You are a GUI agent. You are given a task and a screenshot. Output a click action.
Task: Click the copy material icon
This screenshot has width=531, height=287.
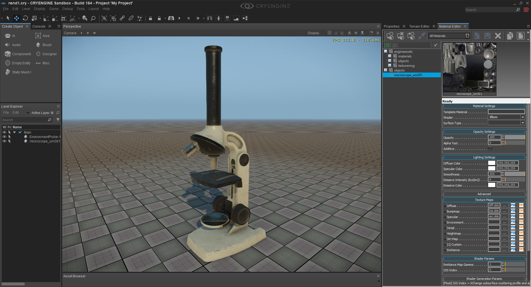pos(510,36)
